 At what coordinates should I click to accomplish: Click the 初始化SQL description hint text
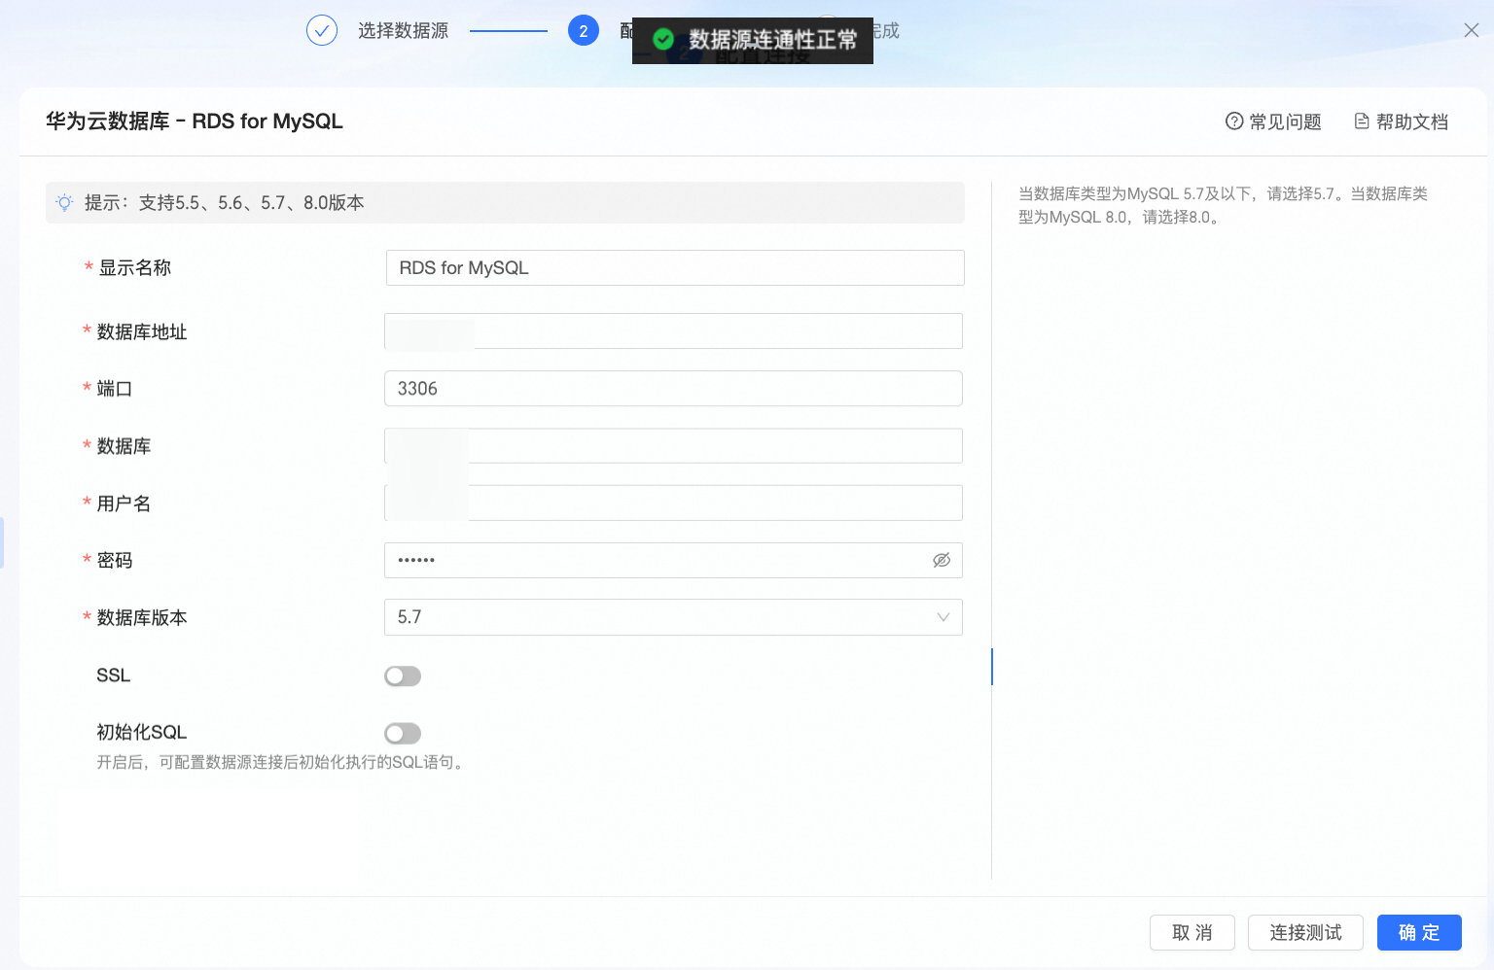tap(282, 762)
